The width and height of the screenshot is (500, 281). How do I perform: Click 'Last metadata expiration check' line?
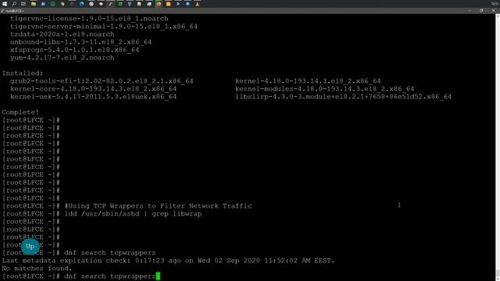[x=169, y=261]
